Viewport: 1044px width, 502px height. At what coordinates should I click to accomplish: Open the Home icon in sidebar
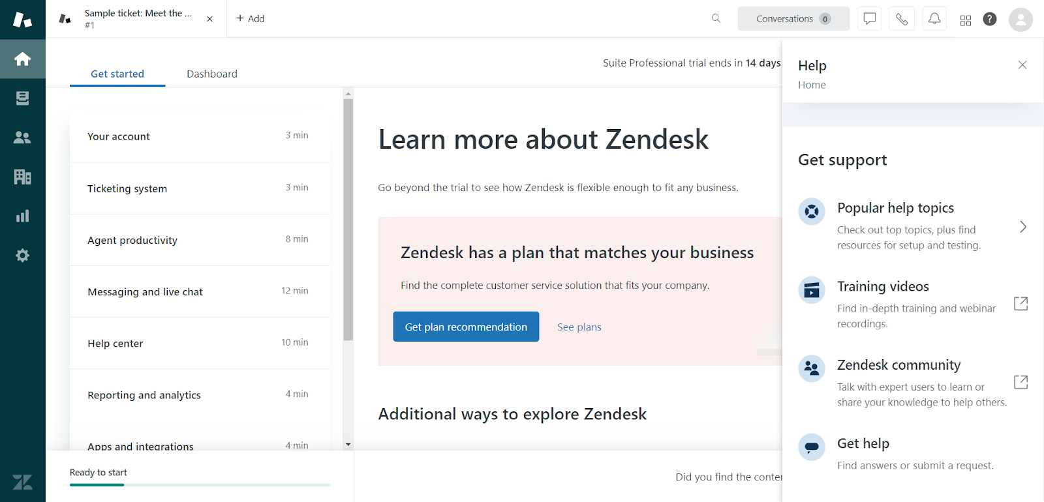pos(23,59)
